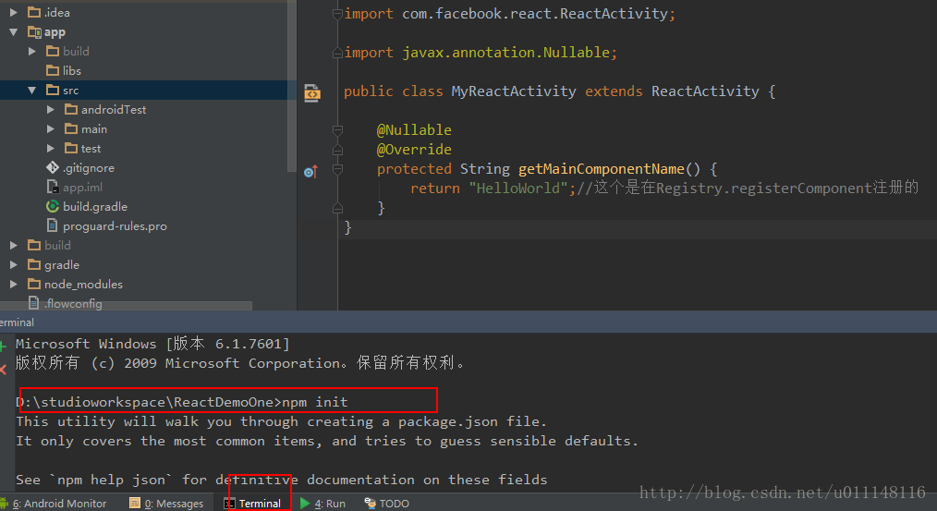Viewport: 937px width, 511px height.
Task: Expand the gradle folder arrow
Action: click(13, 265)
